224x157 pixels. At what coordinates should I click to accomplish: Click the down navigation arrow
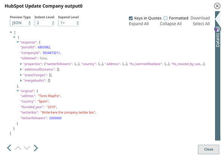27,148
